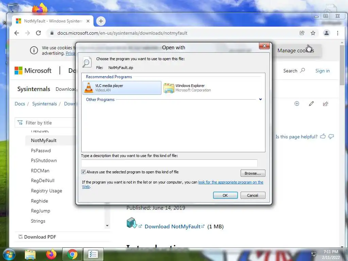The image size is (348, 261).
Task: Click the page vertical scrollbar thumb
Action: click(x=342, y=65)
